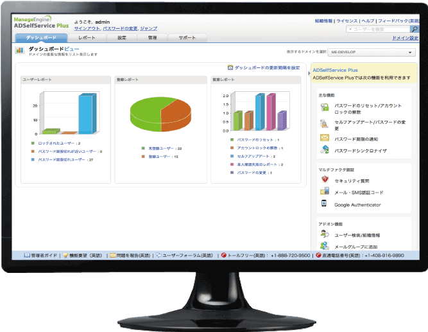
Task: Click orange swatch for 登録ユーザー legend
Action: point(143,156)
